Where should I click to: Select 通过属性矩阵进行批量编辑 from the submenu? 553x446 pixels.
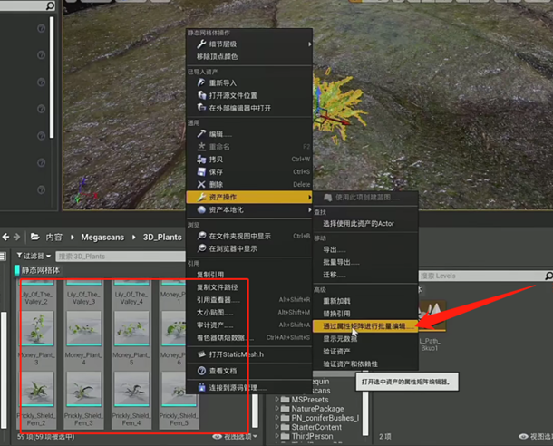370,325
